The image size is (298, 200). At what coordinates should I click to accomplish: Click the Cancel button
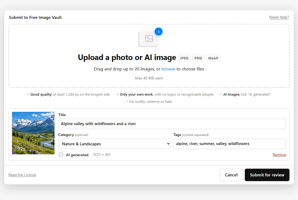tap(231, 175)
